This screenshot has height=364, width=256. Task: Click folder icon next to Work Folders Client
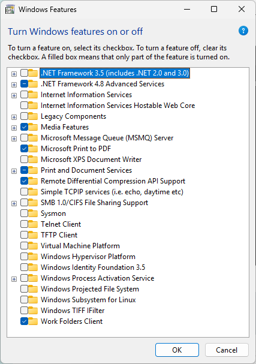click(x=33, y=321)
